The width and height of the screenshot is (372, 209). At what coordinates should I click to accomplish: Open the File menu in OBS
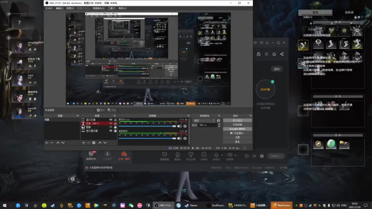[x=49, y=8]
